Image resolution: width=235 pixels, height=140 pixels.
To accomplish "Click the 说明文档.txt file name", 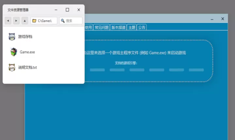I will [27, 67].
